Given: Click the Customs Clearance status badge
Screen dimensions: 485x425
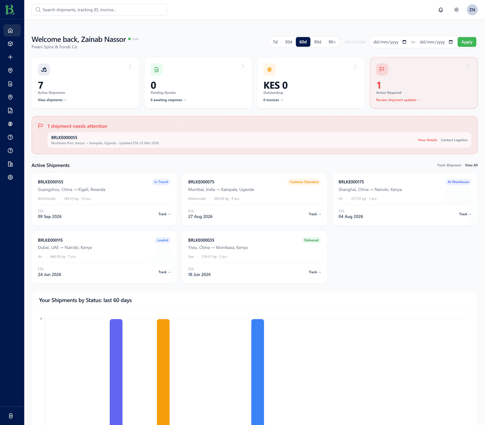Looking at the screenshot, I should [304, 182].
